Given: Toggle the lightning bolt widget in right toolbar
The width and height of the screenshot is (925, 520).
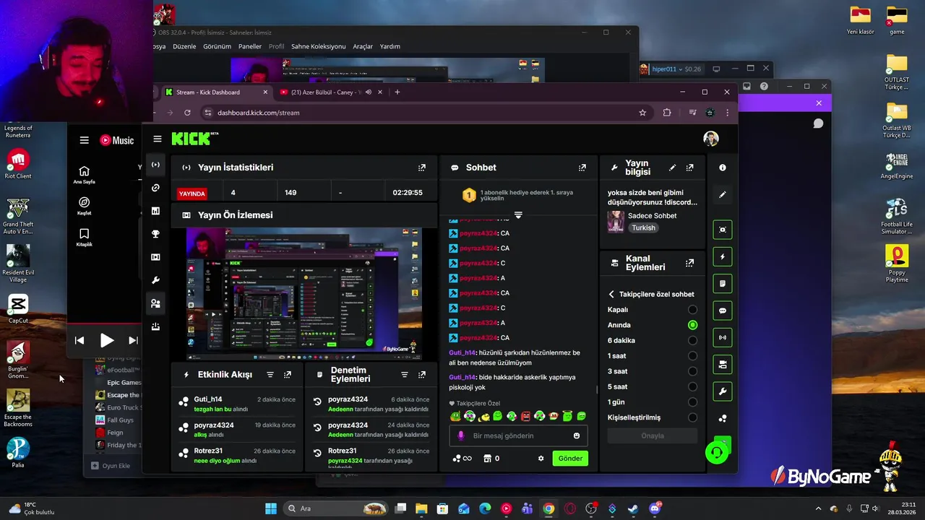Looking at the screenshot, I should [x=723, y=256].
